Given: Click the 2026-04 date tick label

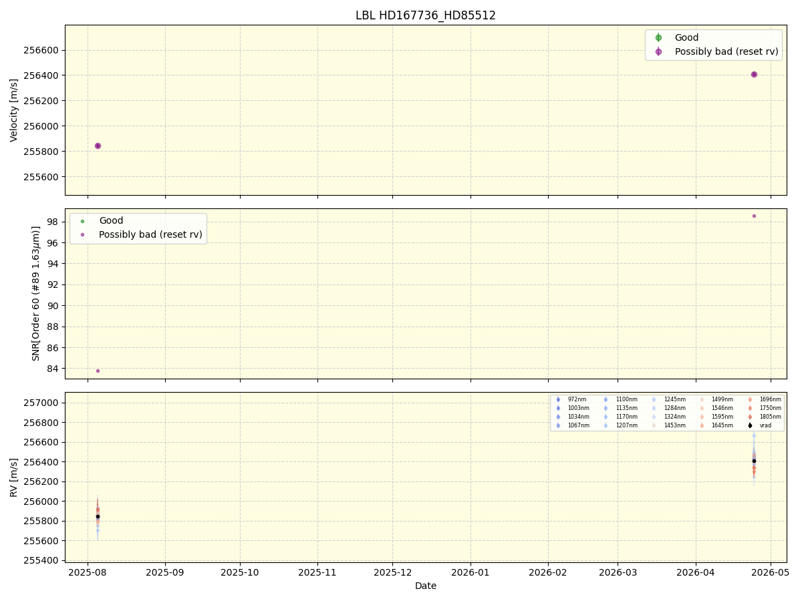Looking at the screenshot, I should click(696, 572).
